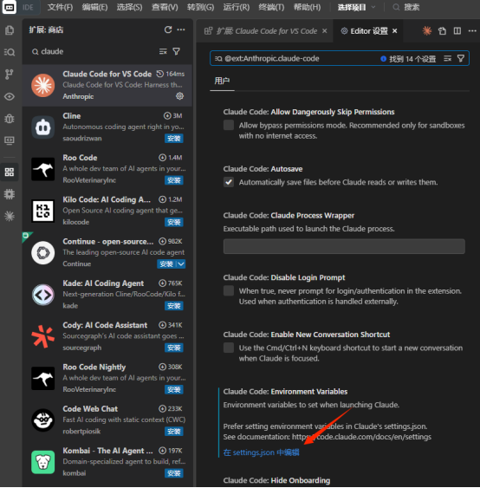Install the Kilo Code extension
This screenshot has width=480, height=488.
[x=174, y=222]
